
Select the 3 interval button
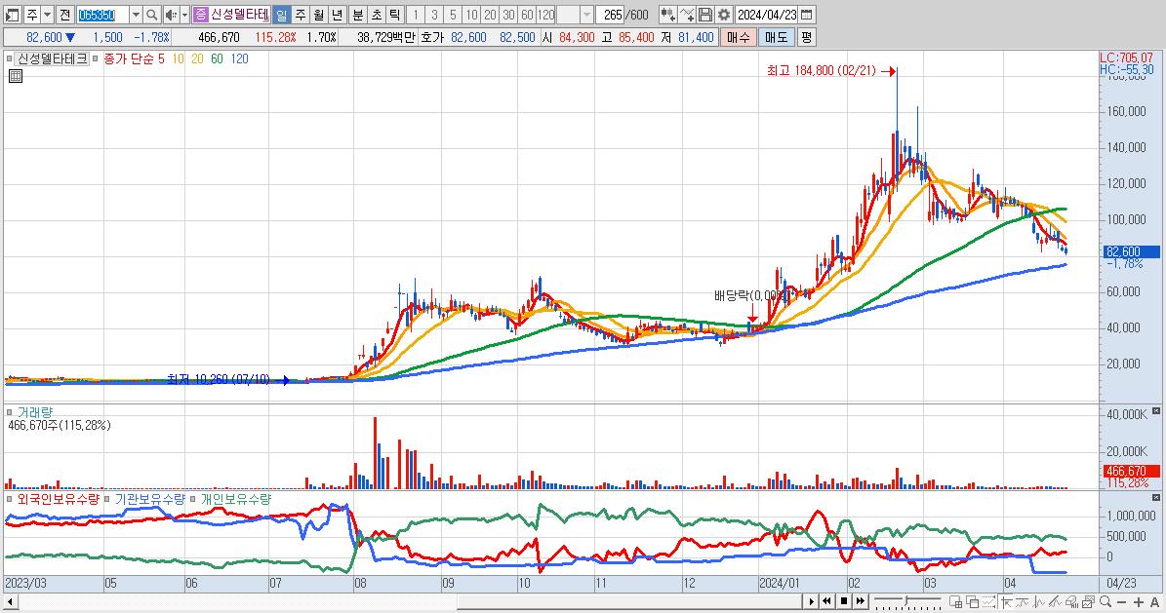[434, 15]
